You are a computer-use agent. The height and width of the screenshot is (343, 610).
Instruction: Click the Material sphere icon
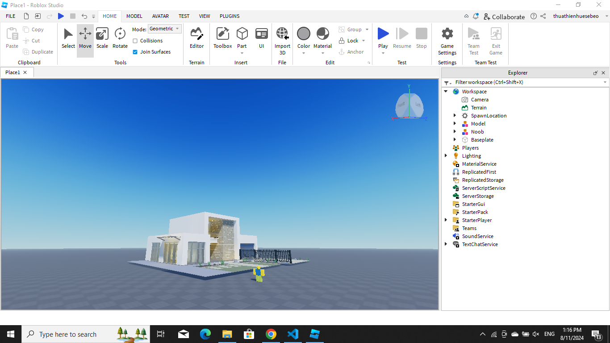322,34
